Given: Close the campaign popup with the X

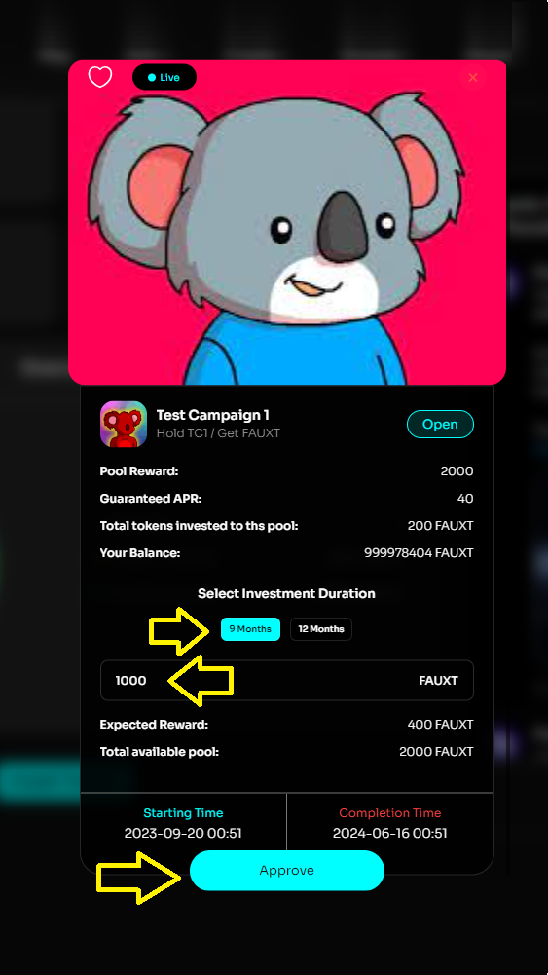Looking at the screenshot, I should (x=473, y=77).
